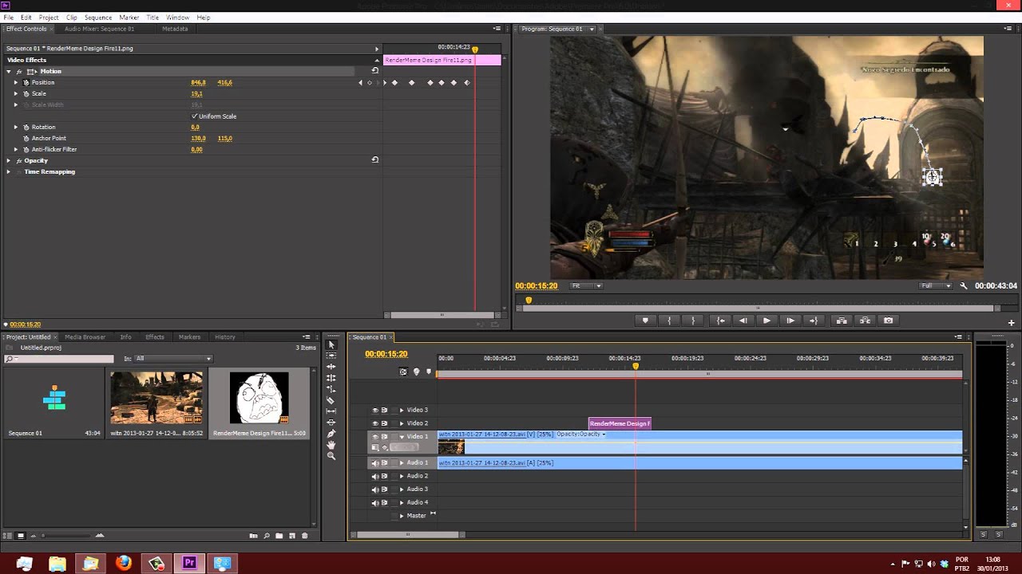The image size is (1022, 574).
Task: Expand the Audio 2 track
Action: pyautogui.click(x=402, y=476)
